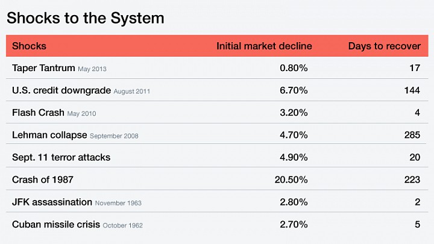Click the 'Initial market decline' column header
This screenshot has width=434, height=244.
pos(264,46)
